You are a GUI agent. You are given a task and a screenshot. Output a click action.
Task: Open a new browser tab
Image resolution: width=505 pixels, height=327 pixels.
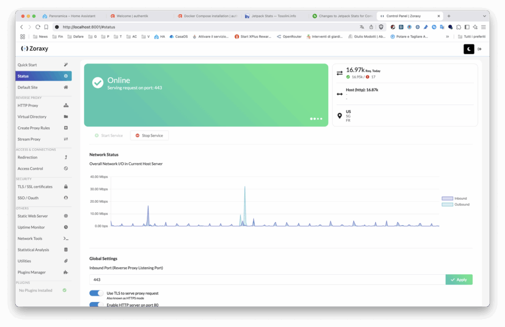tap(449, 16)
